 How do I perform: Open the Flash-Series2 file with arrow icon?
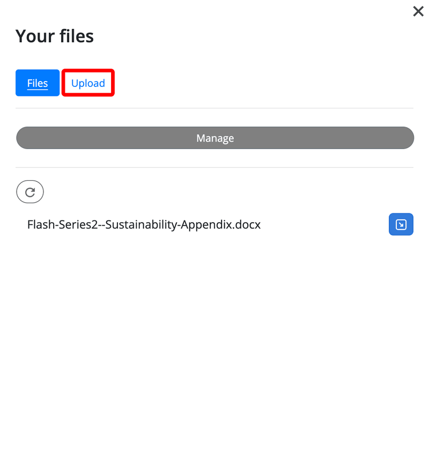(x=401, y=225)
